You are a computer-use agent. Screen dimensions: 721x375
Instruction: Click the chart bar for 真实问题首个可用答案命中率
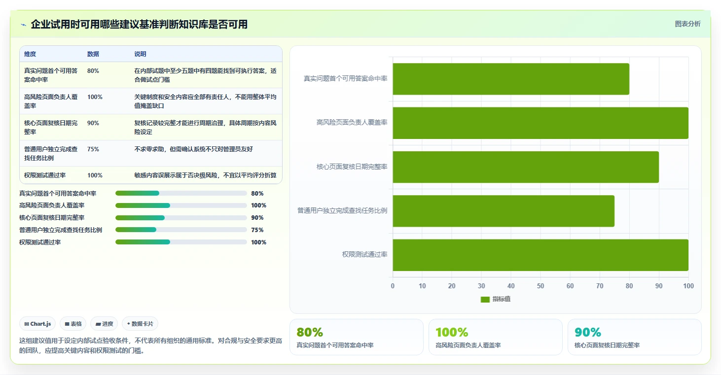tap(511, 79)
